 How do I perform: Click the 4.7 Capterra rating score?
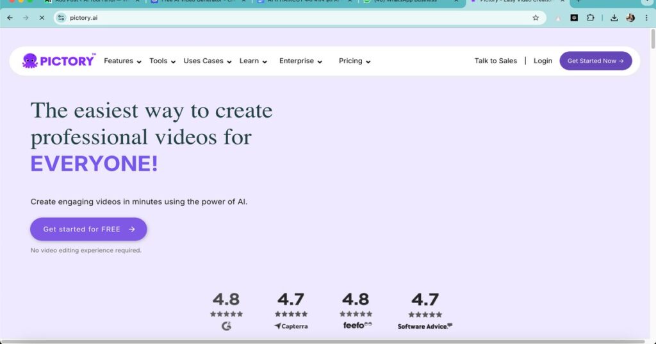click(x=291, y=299)
